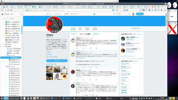This screenshot has width=178, height=100.
Task: Click the Firefox address bar URL
Action: [51, 10]
